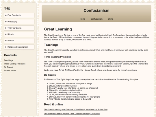Jump to Read it online in Contents

coord(10,71)
